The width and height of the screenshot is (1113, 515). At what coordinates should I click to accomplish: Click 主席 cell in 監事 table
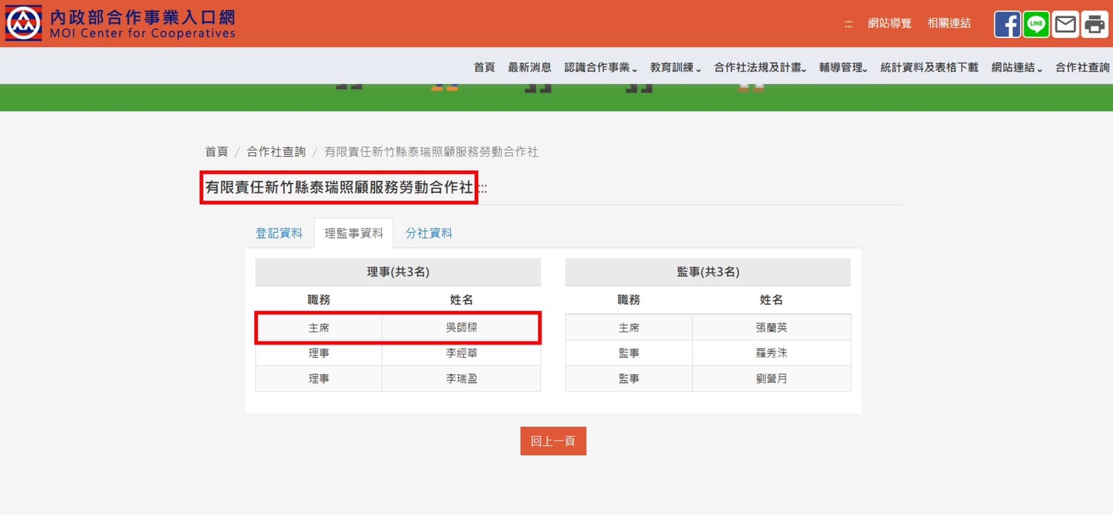tap(629, 327)
